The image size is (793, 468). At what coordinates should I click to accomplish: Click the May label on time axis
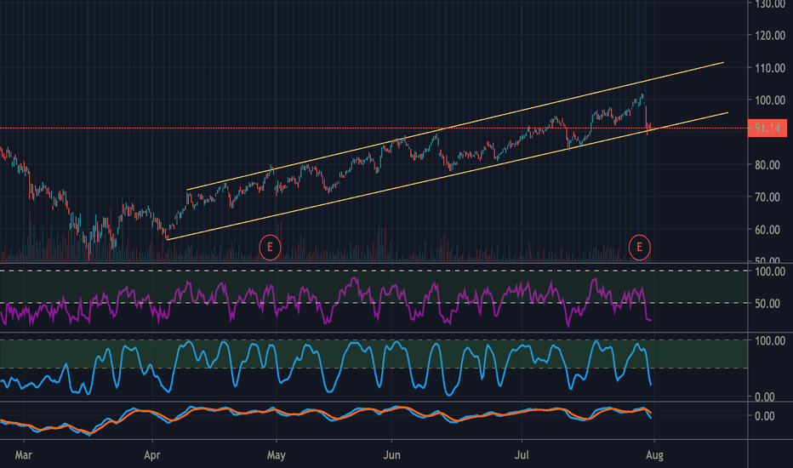[277, 455]
